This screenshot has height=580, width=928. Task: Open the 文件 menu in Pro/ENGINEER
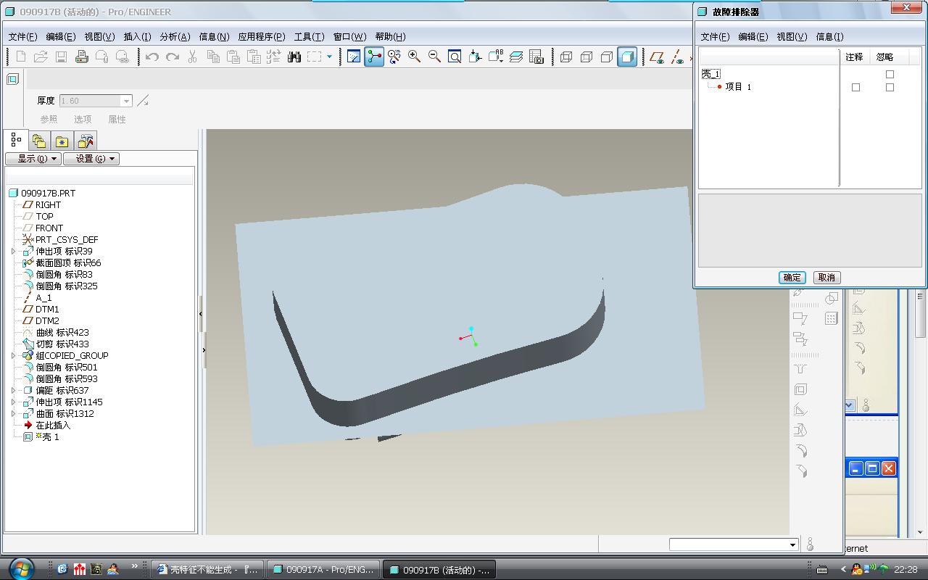[22, 36]
